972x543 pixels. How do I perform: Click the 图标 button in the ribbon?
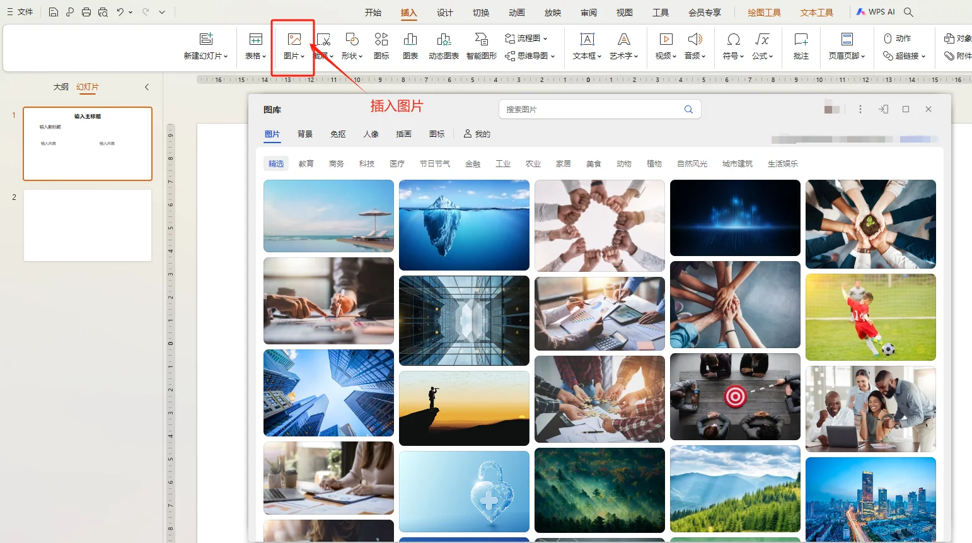tap(381, 47)
